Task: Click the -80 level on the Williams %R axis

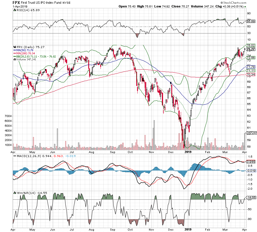Action: tap(249, 219)
